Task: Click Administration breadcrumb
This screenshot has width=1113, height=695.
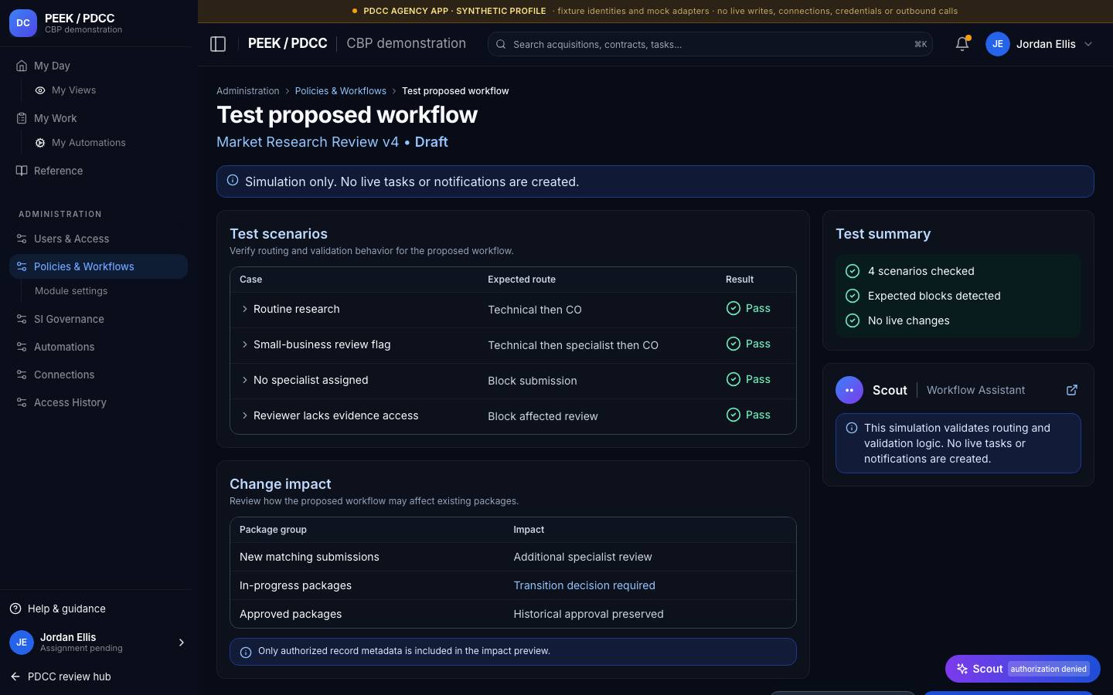Action: 248,91
